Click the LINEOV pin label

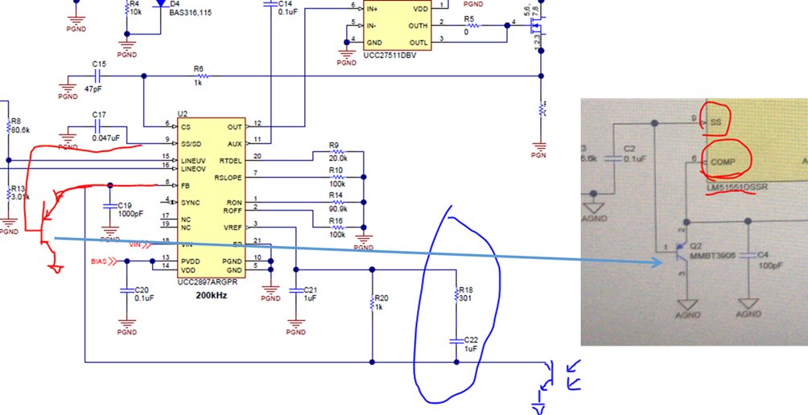[x=193, y=168]
